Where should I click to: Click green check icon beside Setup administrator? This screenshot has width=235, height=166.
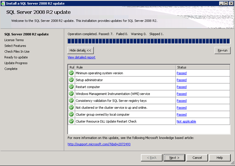point(71,80)
